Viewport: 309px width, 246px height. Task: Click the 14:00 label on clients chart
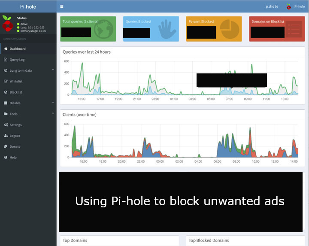click(x=294, y=161)
